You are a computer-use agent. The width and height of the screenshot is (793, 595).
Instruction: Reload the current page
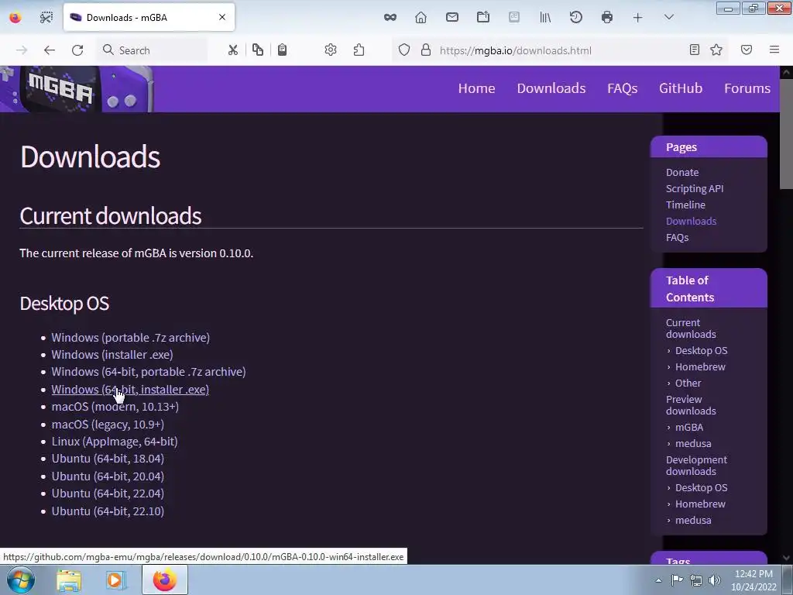77,50
